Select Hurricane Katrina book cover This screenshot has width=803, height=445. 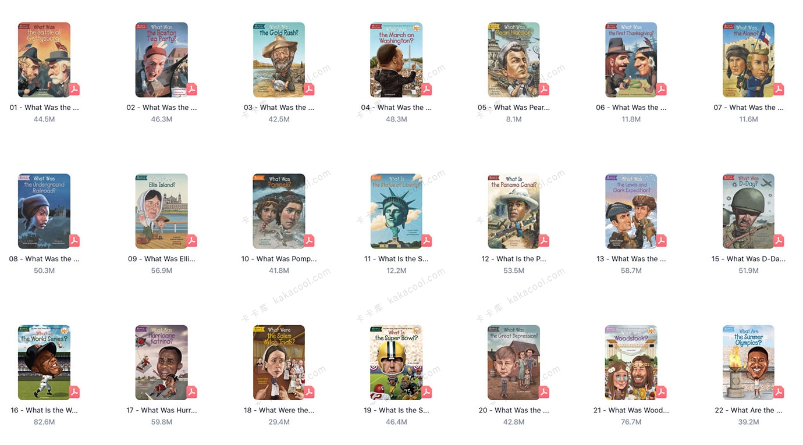pos(162,362)
